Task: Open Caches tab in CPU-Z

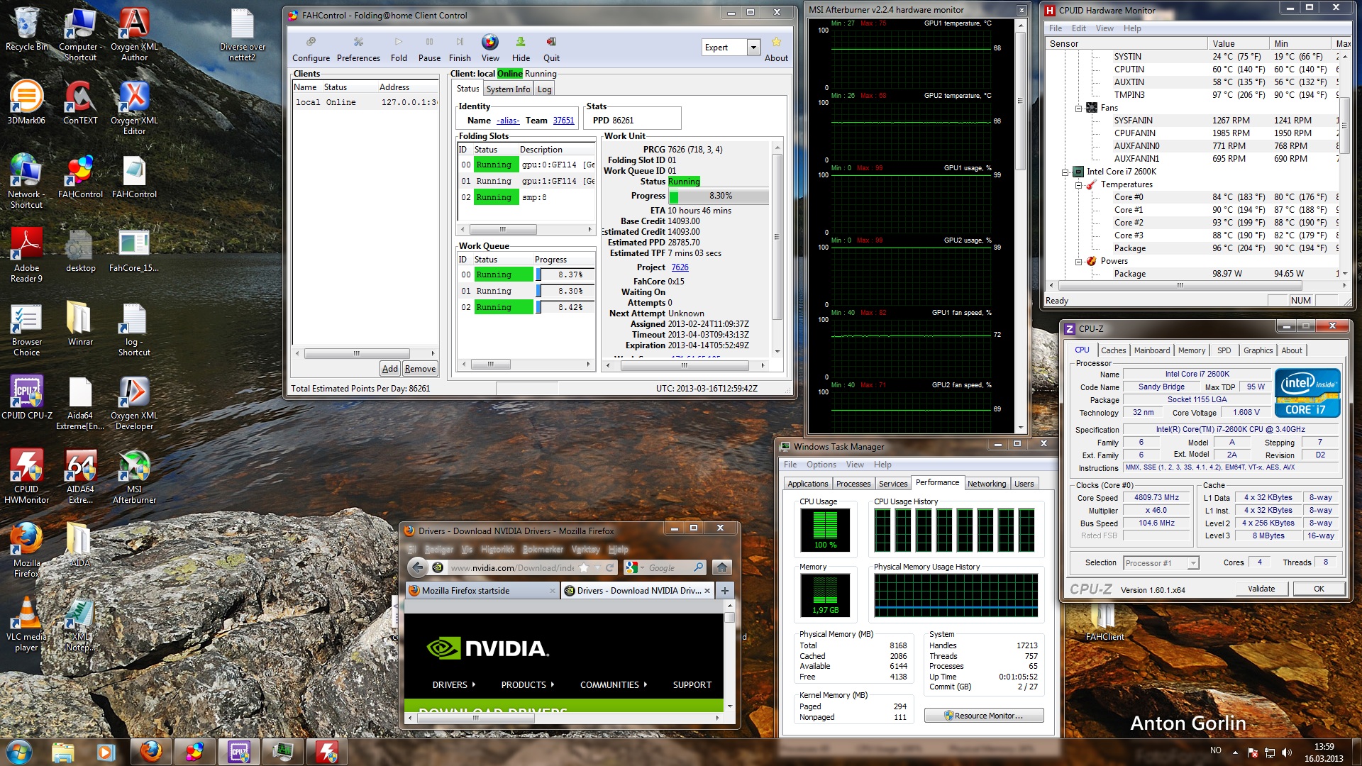Action: point(1113,350)
